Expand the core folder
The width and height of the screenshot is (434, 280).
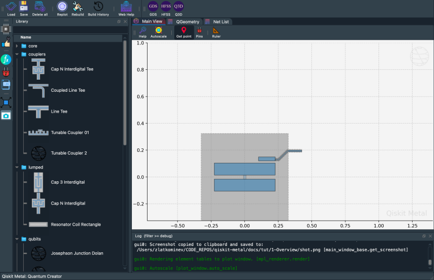tap(17, 45)
